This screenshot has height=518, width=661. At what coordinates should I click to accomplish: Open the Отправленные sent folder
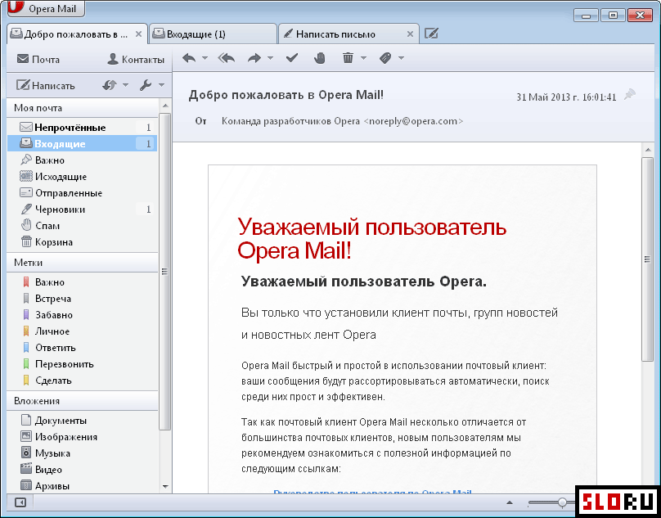[82, 193]
